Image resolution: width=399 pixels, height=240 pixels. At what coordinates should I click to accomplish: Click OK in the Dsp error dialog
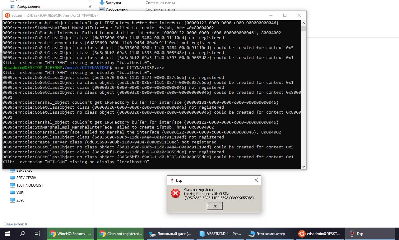[x=215, y=206]
